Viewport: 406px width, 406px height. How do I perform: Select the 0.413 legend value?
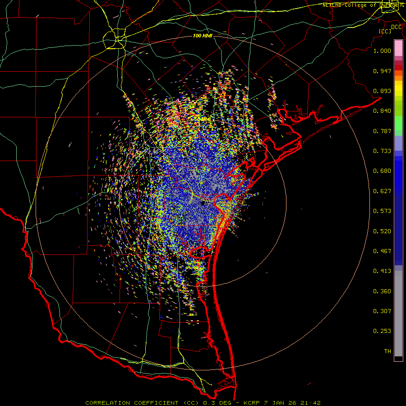pos(382,271)
